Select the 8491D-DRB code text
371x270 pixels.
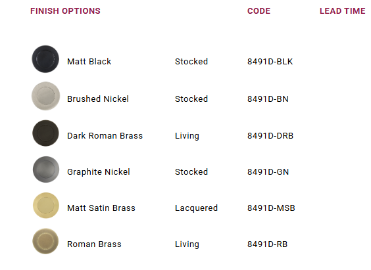[x=270, y=136]
